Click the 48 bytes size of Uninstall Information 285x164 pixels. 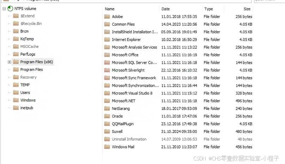pos(245,139)
